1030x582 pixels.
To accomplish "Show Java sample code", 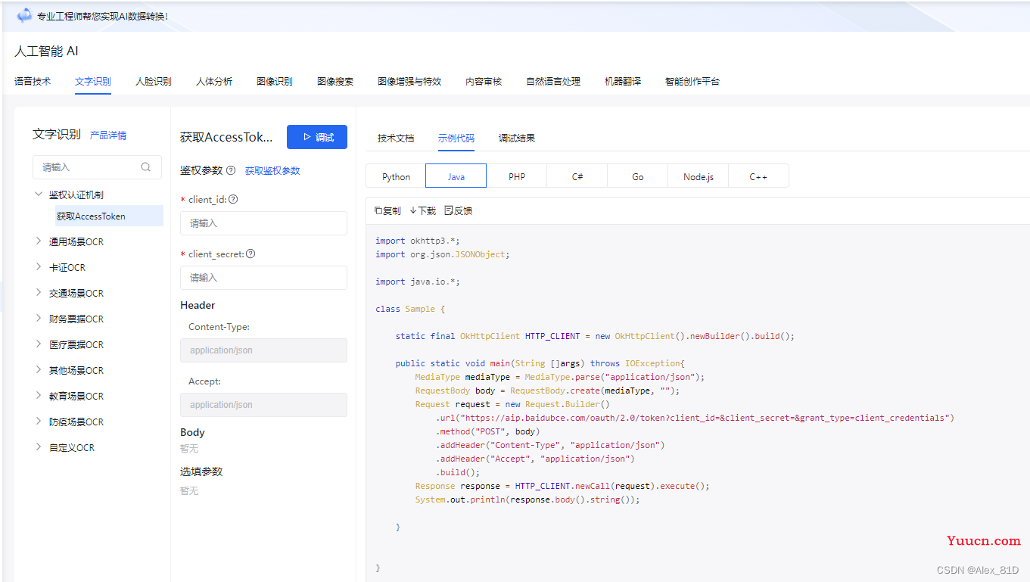I will tap(456, 176).
